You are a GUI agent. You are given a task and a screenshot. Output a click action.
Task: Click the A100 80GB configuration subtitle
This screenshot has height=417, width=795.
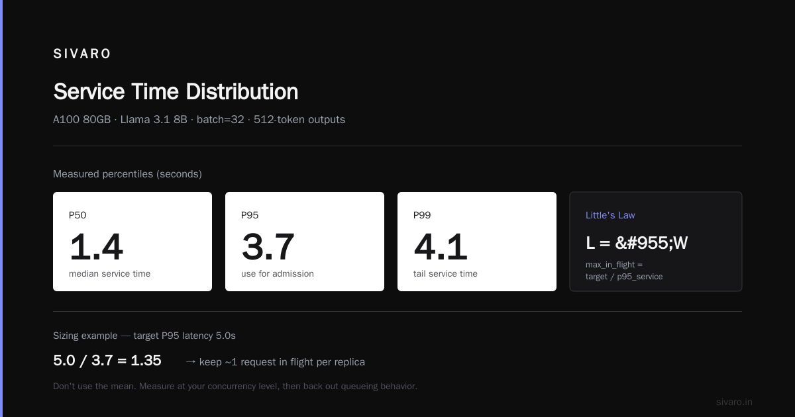click(199, 120)
